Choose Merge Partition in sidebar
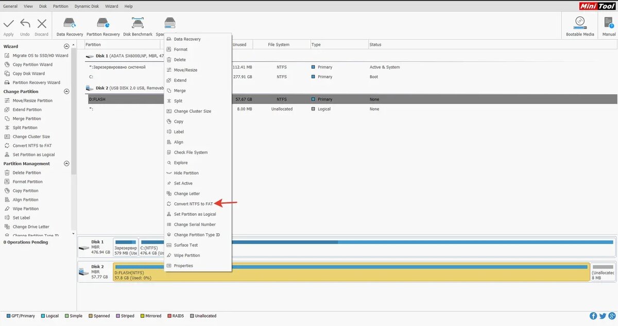618x326 pixels. tap(23, 118)
